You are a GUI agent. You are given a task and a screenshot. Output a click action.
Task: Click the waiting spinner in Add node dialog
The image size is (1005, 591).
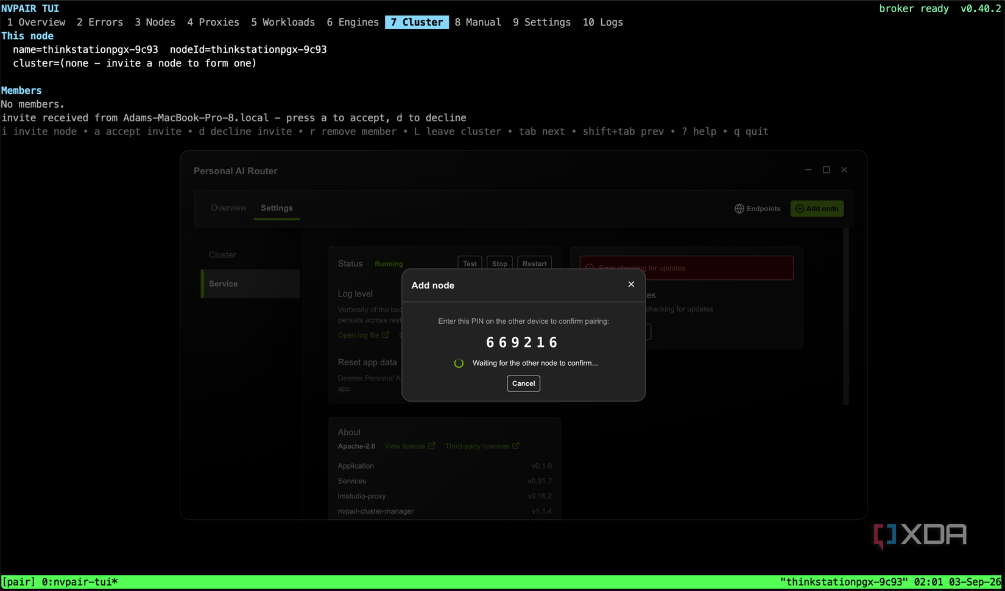click(459, 363)
